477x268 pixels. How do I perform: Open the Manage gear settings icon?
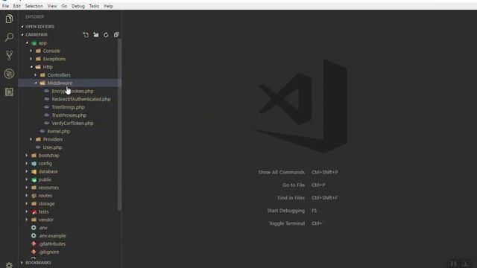click(9, 265)
